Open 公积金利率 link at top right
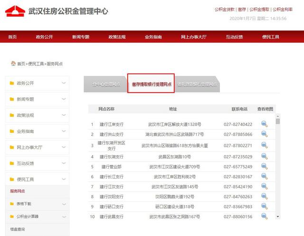 point(283,9)
